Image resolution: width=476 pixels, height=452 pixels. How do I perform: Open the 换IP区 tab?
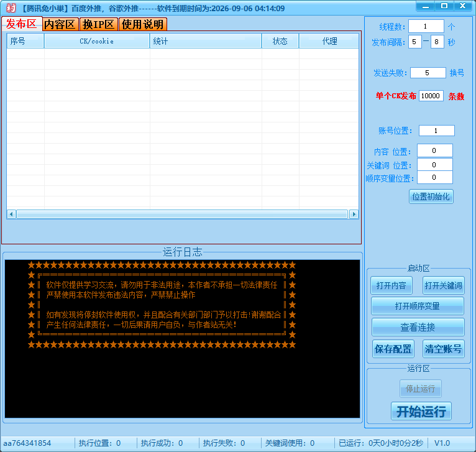99,24
